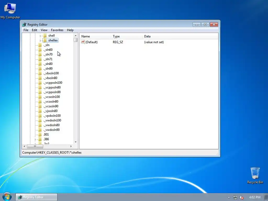Maximize the Registry Editor window
The width and height of the screenshot is (268, 201).
click(205, 25)
